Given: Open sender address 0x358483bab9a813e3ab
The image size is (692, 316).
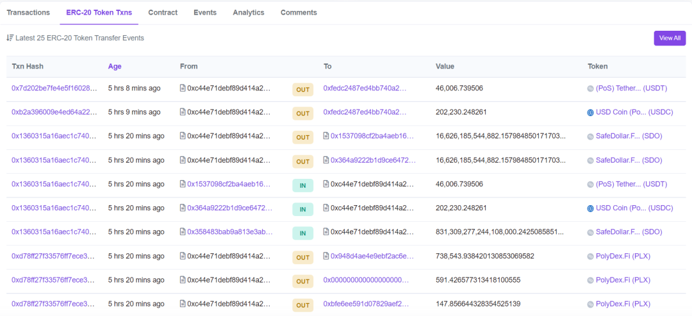Looking at the screenshot, I should (x=229, y=232).
